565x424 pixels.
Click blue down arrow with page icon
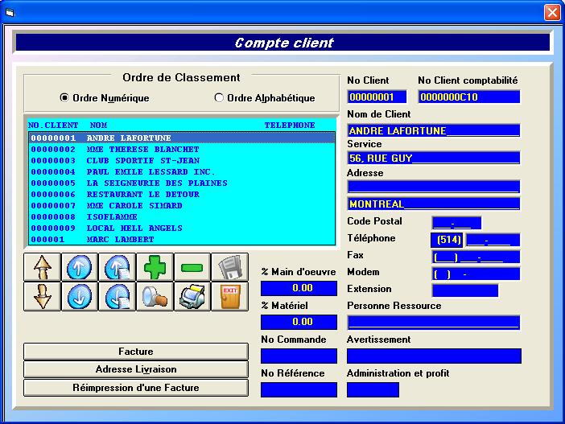tap(117, 296)
